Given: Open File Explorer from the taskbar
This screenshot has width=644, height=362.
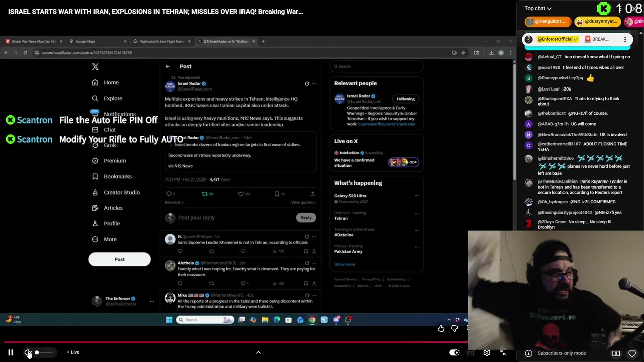Looking at the screenshot, I should pos(265,320).
